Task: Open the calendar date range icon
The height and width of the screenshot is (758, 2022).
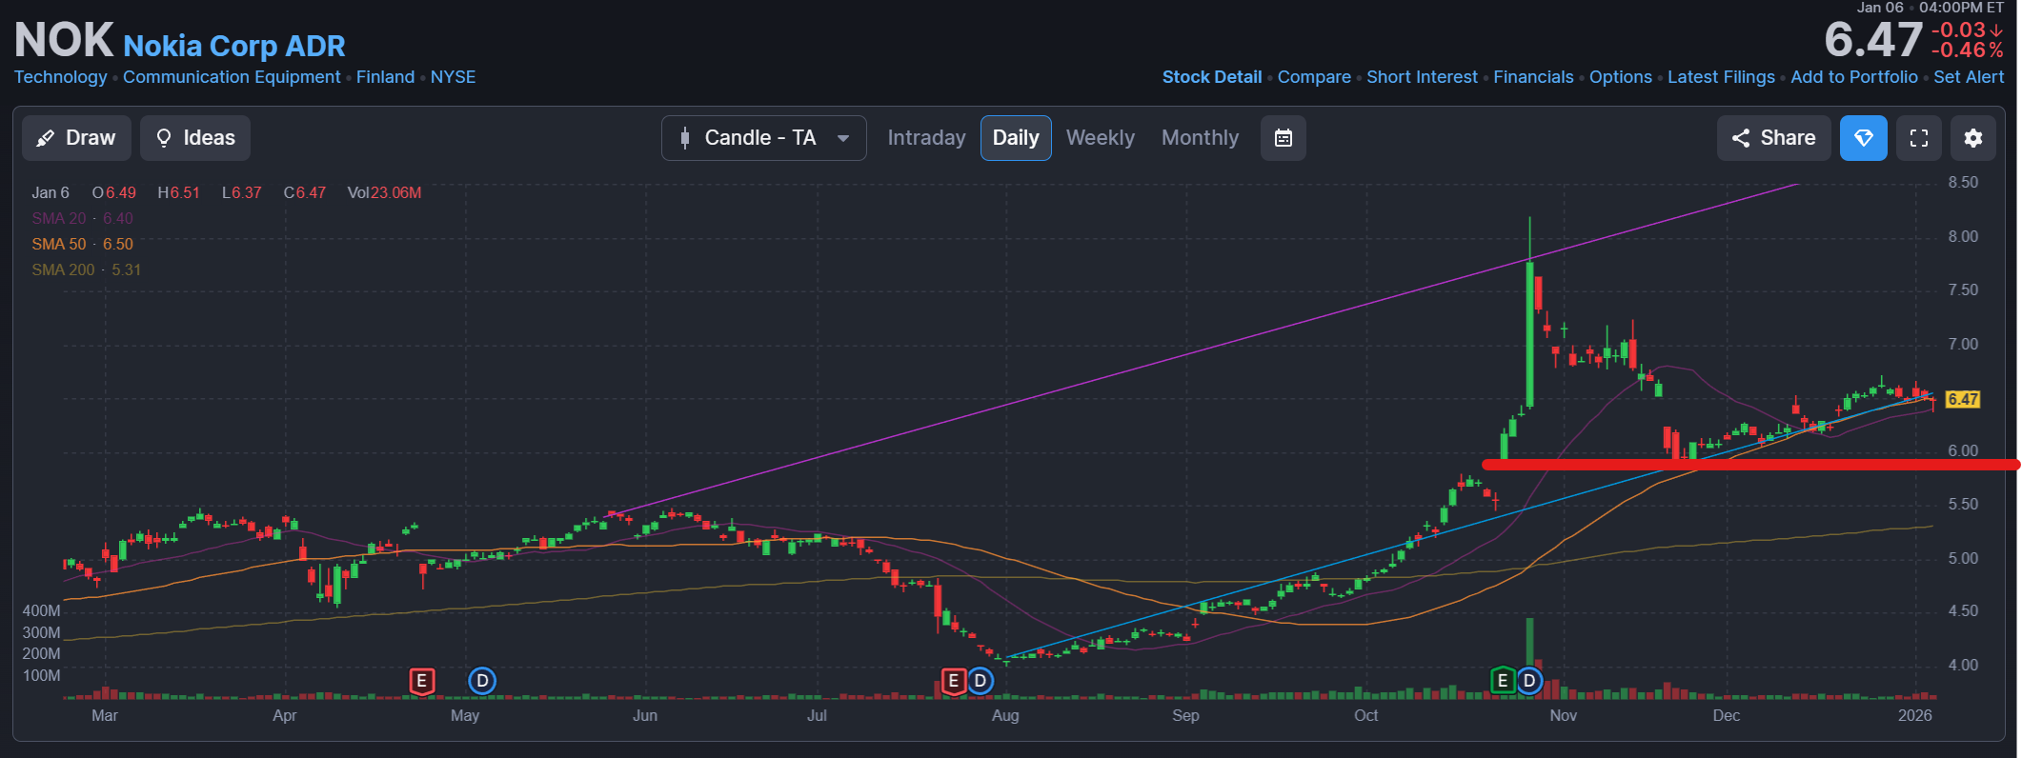Action: 1283,138
